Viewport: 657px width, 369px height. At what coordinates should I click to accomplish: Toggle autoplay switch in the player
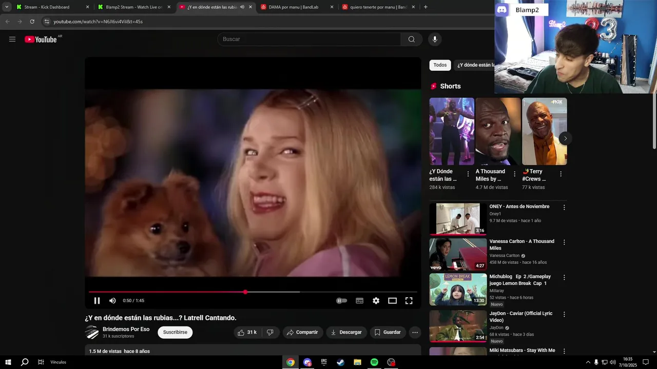pos(342,301)
